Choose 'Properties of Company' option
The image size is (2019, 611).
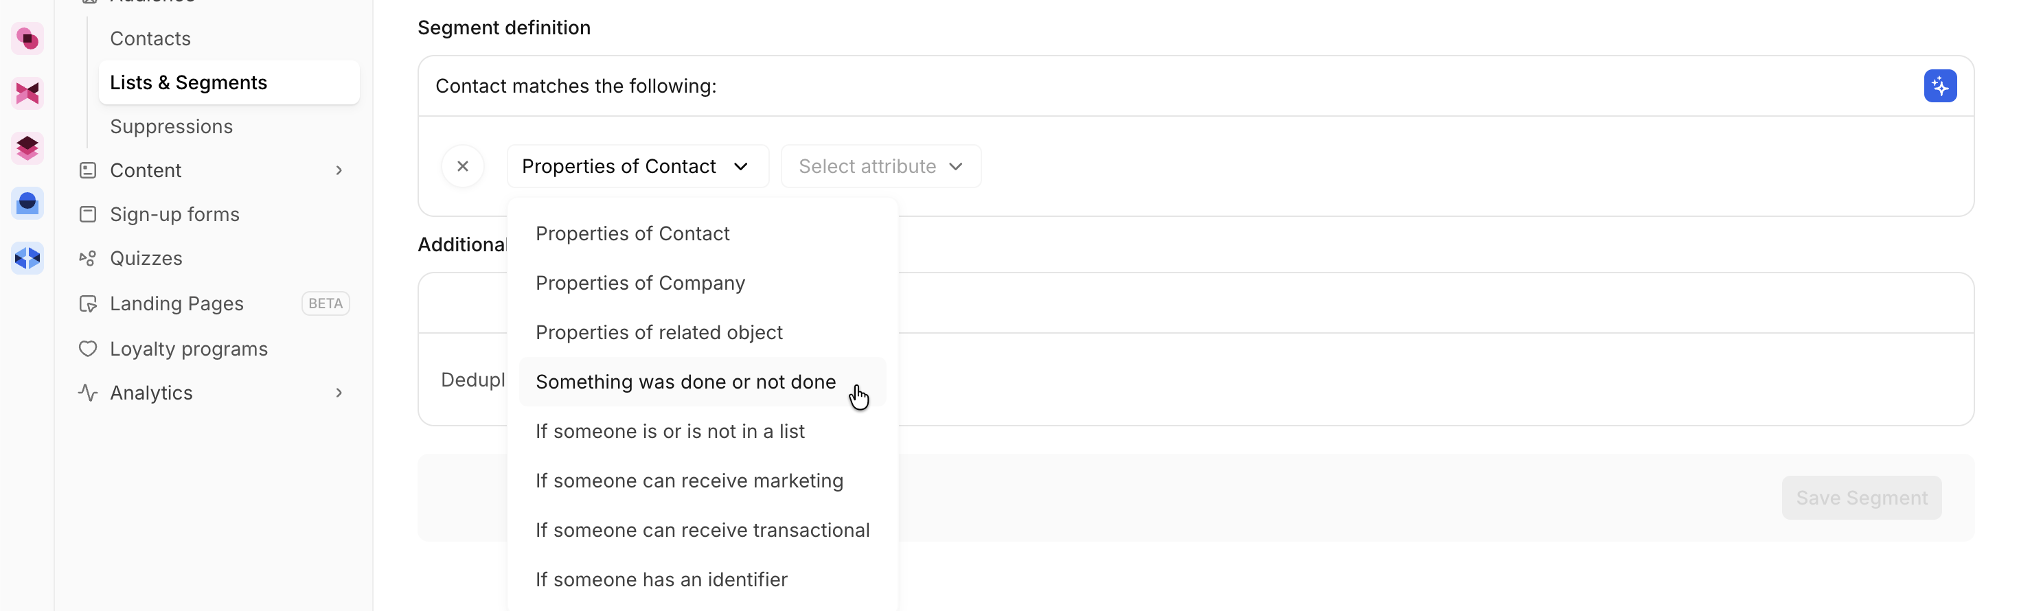(639, 283)
